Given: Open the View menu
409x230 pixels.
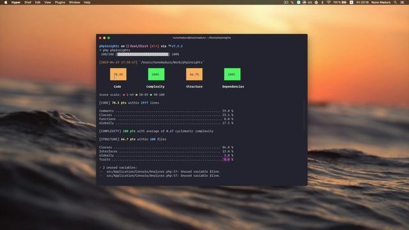Looking at the screenshot, I should pyautogui.click(x=47, y=3).
